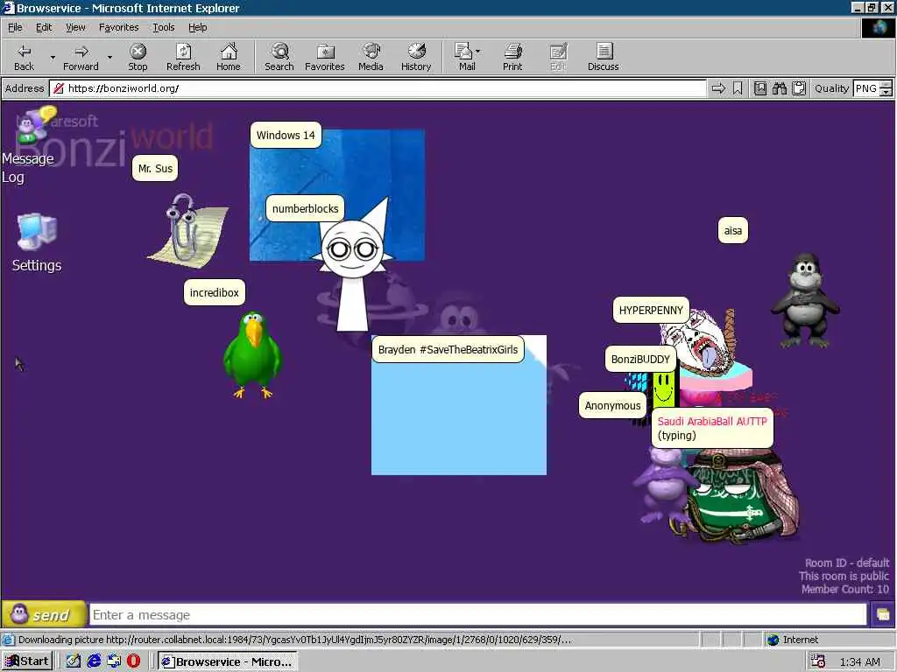Launch Internet Explorer from quick launch
897x672 pixels.
click(94, 661)
